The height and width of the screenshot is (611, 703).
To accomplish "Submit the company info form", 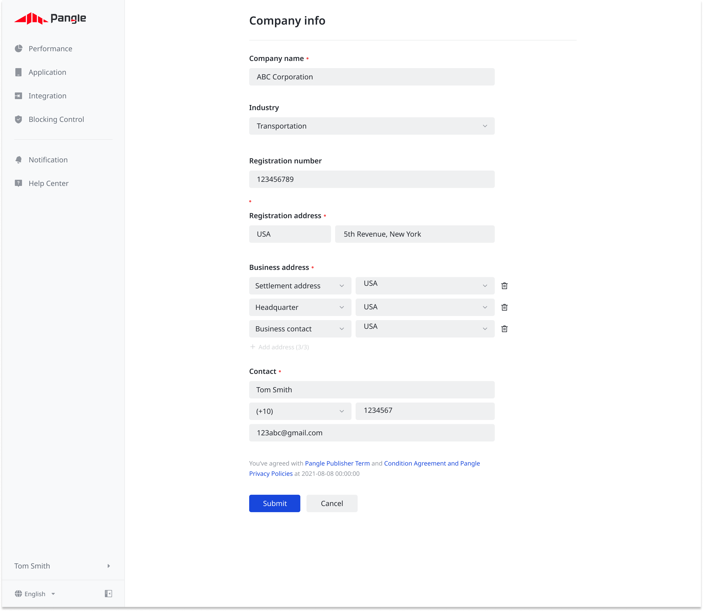I will click(274, 503).
